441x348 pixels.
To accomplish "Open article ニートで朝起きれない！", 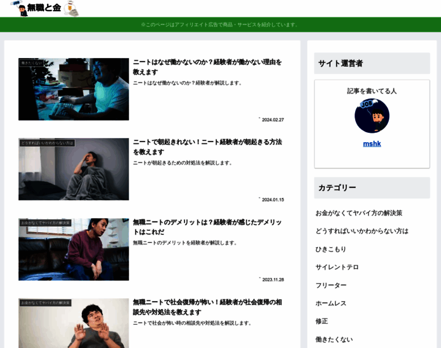I will (x=207, y=147).
